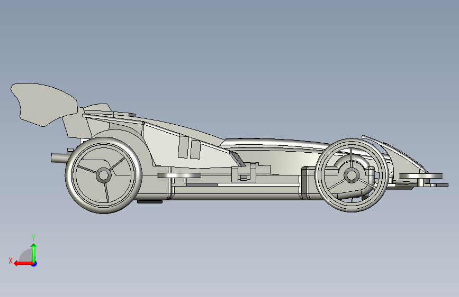Select the front guide roller disc at the nose

pos(421,175)
